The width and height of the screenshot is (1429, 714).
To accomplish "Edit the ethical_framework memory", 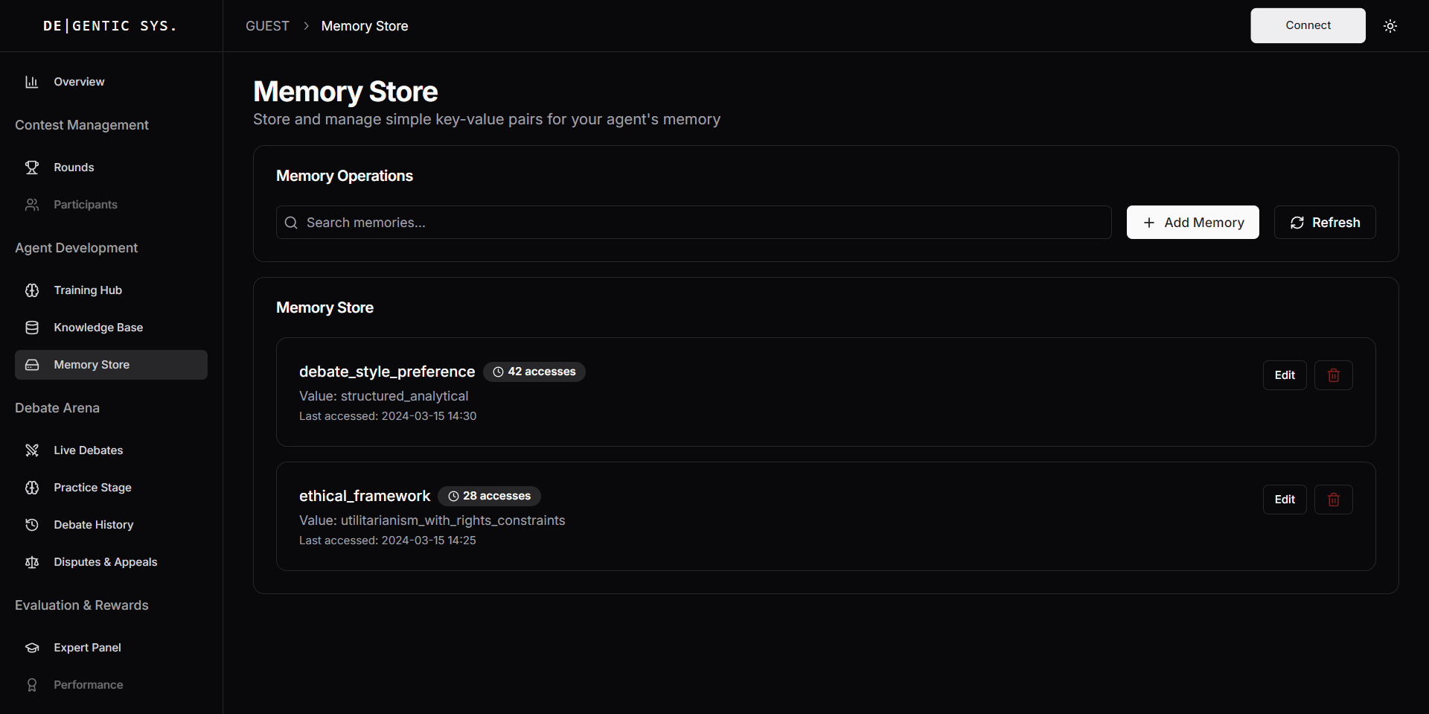I will coord(1284,500).
